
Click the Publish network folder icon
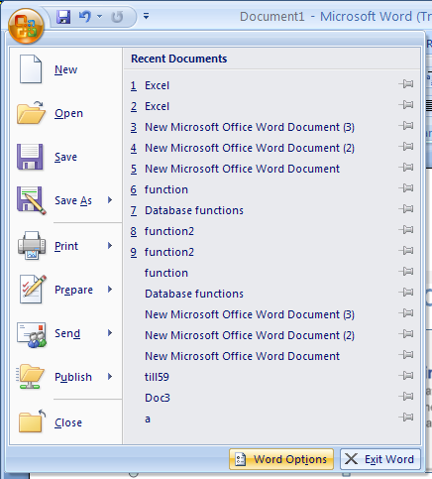click(31, 377)
